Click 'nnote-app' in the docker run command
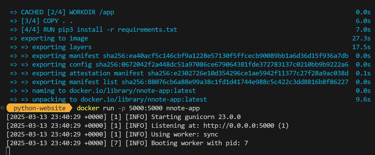Image resolution: width=375 pixels, height=155 pixels. pos(183,108)
